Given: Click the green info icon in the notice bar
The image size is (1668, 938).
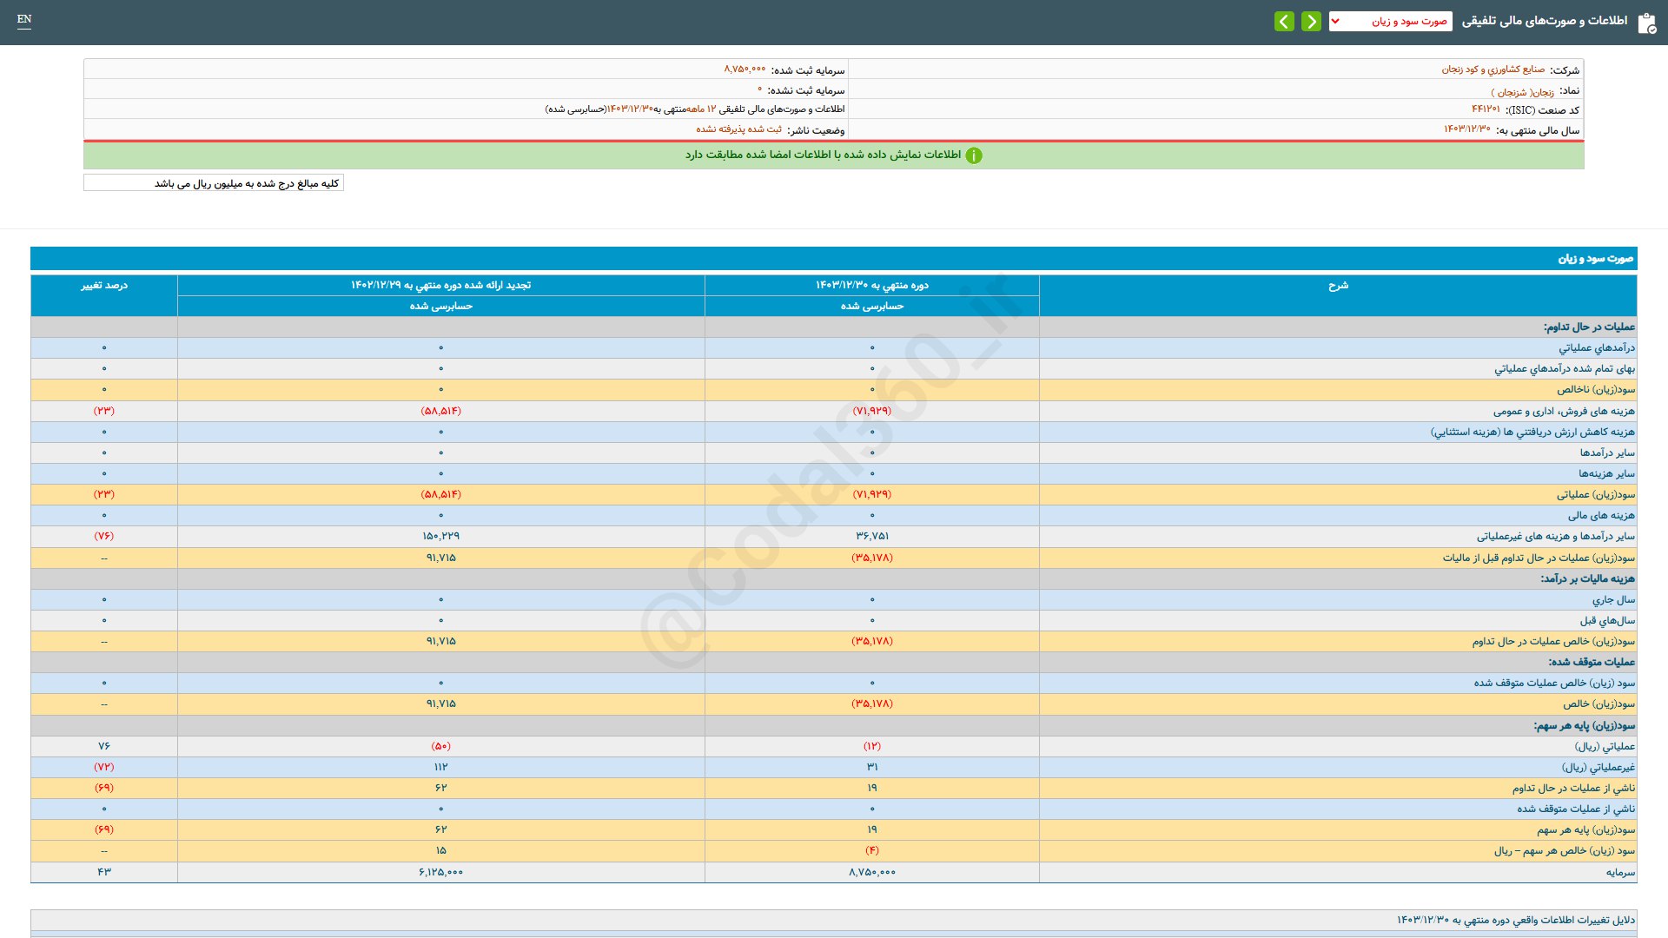Looking at the screenshot, I should (974, 155).
